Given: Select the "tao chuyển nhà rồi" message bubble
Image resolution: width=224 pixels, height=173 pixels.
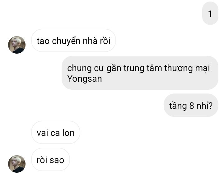Looking at the screenshot, I should (x=73, y=41).
